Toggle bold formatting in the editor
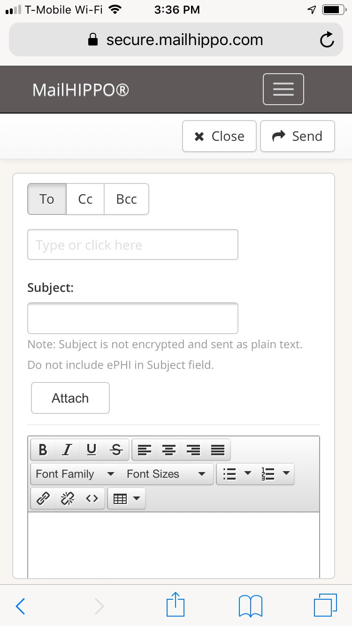This screenshot has height=626, width=352. [42, 450]
